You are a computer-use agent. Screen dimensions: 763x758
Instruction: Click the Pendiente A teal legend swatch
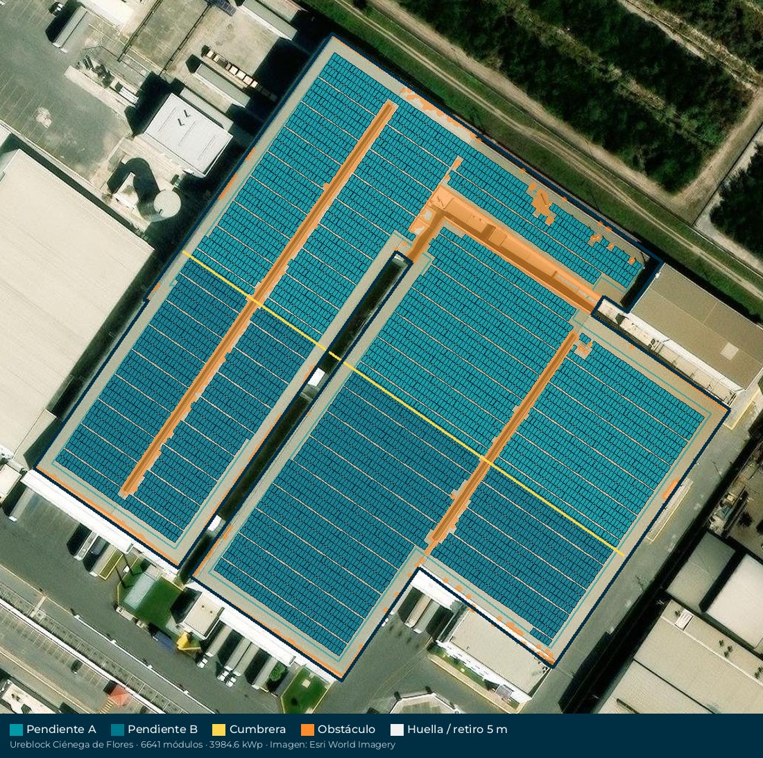16,730
